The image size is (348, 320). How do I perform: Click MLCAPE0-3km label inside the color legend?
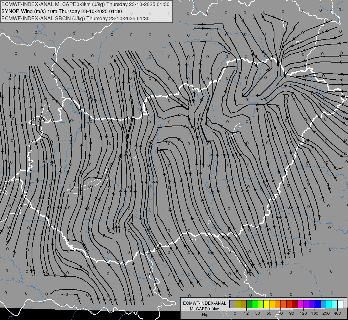coord(205,309)
